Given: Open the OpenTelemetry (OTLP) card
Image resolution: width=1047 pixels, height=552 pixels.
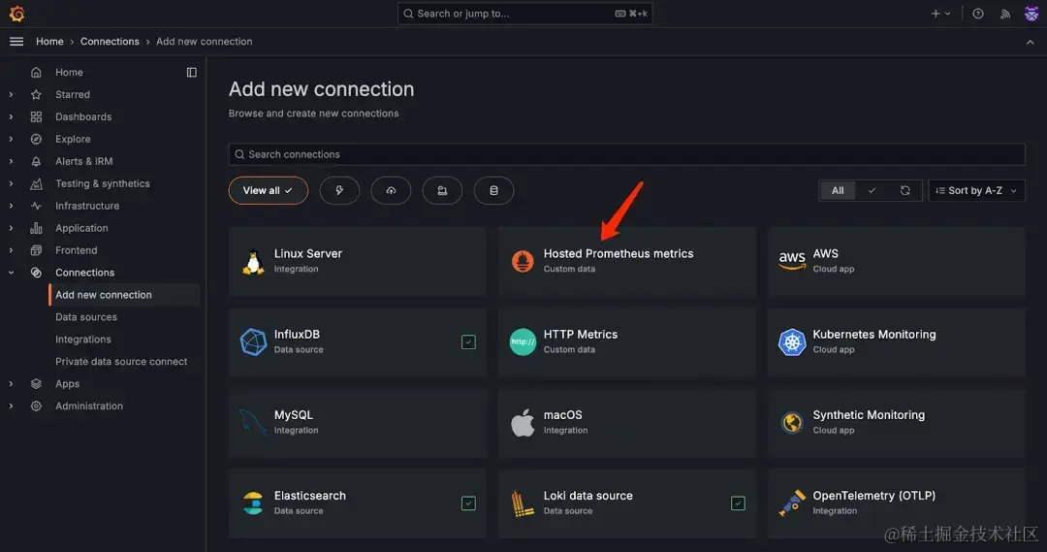Looking at the screenshot, I should (x=896, y=503).
